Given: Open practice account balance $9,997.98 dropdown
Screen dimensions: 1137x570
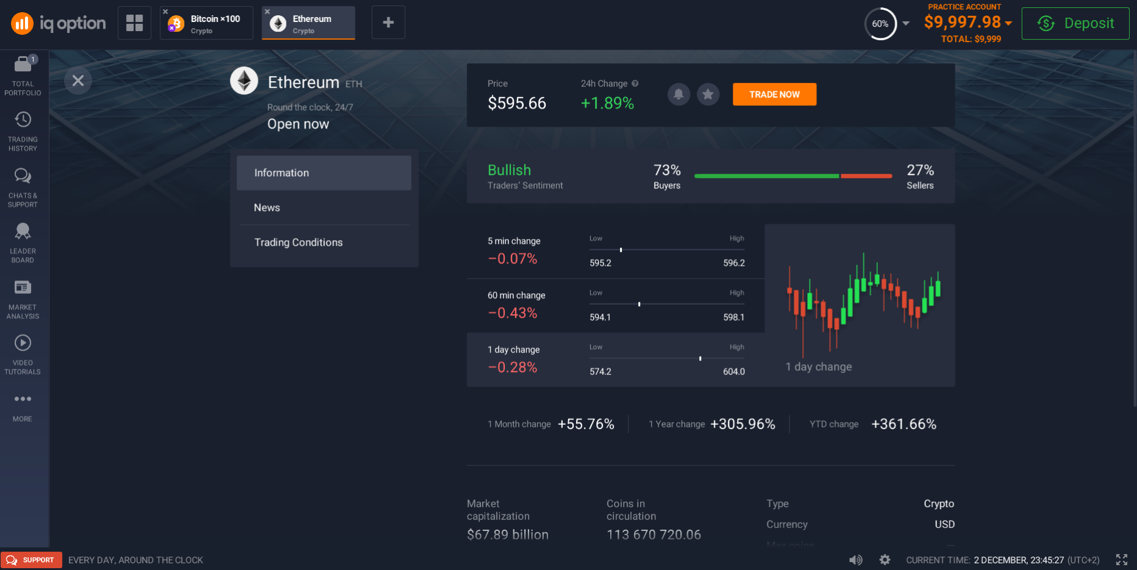Looking at the screenshot, I should pyautogui.click(x=968, y=23).
